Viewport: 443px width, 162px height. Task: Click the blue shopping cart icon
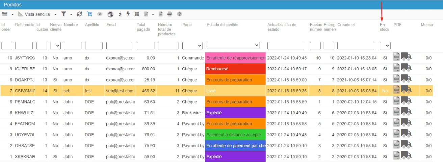tap(89, 14)
